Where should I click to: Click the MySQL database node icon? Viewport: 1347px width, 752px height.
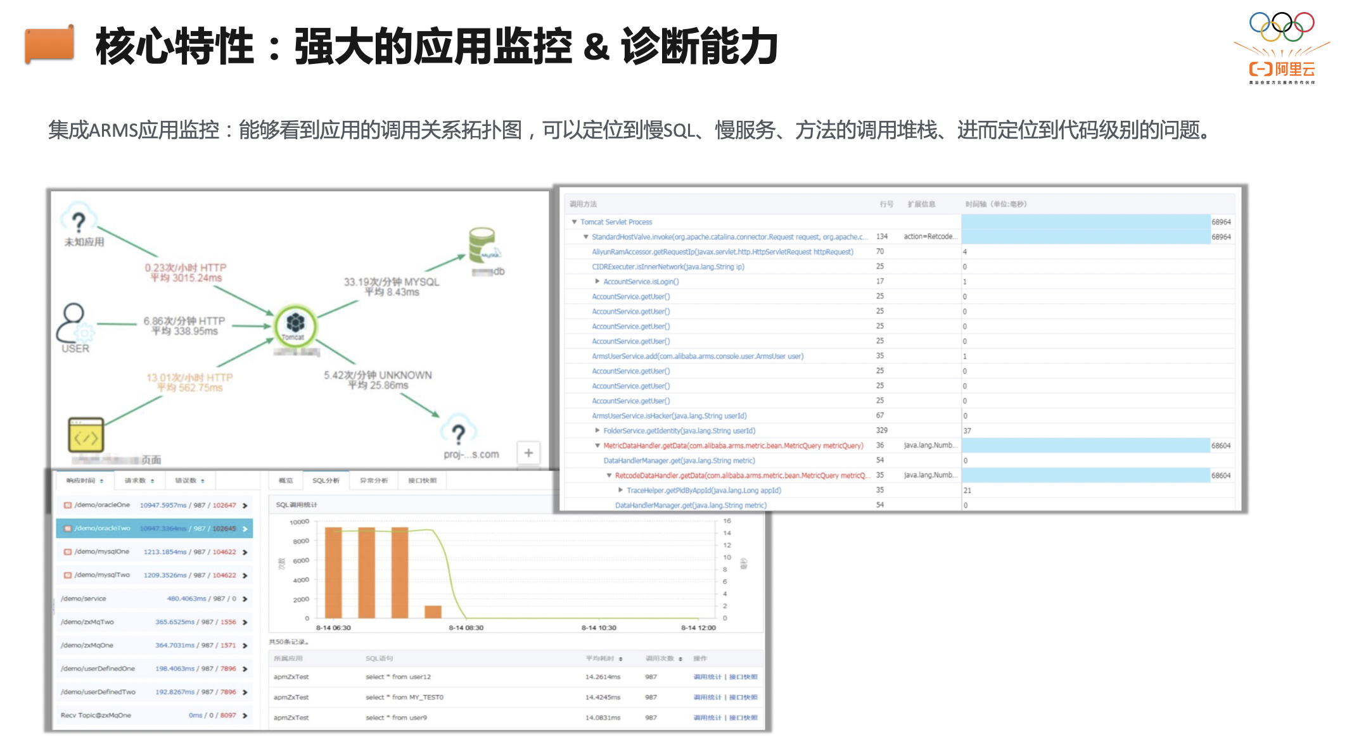(483, 246)
